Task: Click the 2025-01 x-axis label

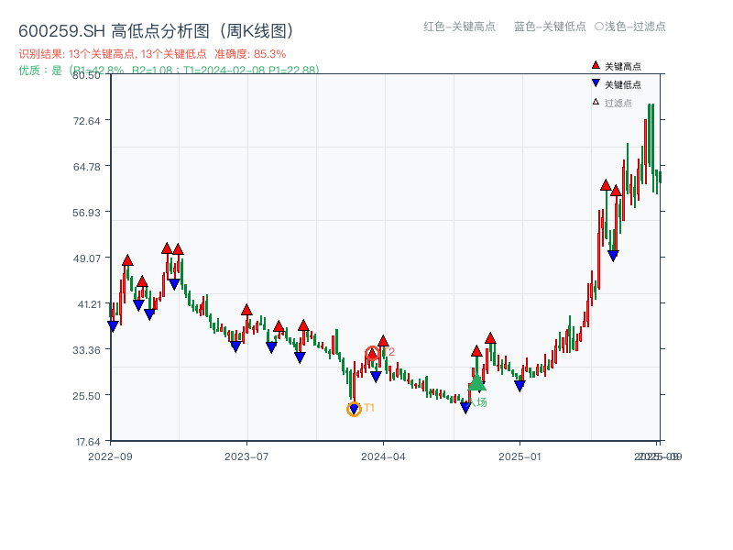Action: pyautogui.click(x=520, y=456)
